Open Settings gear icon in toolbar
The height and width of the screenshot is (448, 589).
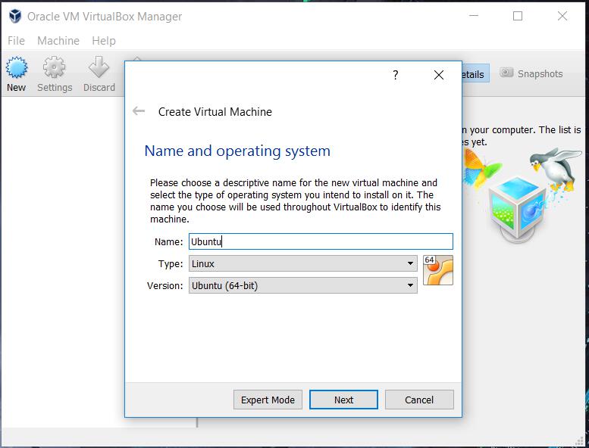pos(54,67)
